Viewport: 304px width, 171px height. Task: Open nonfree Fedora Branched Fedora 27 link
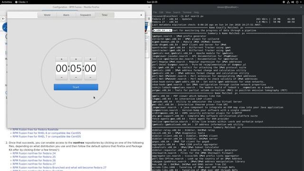59,168
